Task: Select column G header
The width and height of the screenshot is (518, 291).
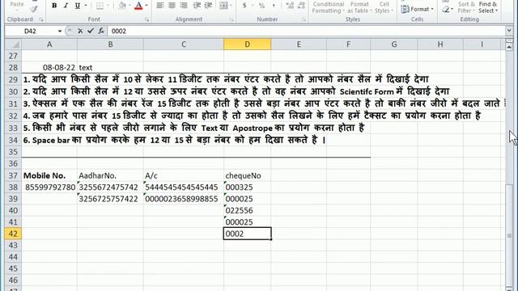Action: [x=394, y=44]
